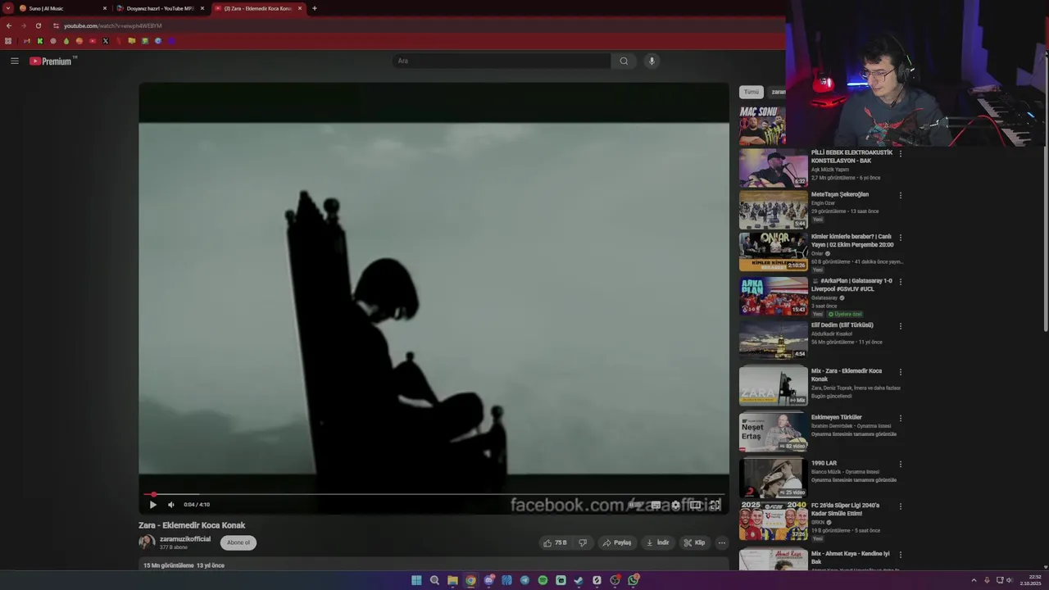Open Discord from the taskbar
1049x590 pixels.
tap(488, 580)
